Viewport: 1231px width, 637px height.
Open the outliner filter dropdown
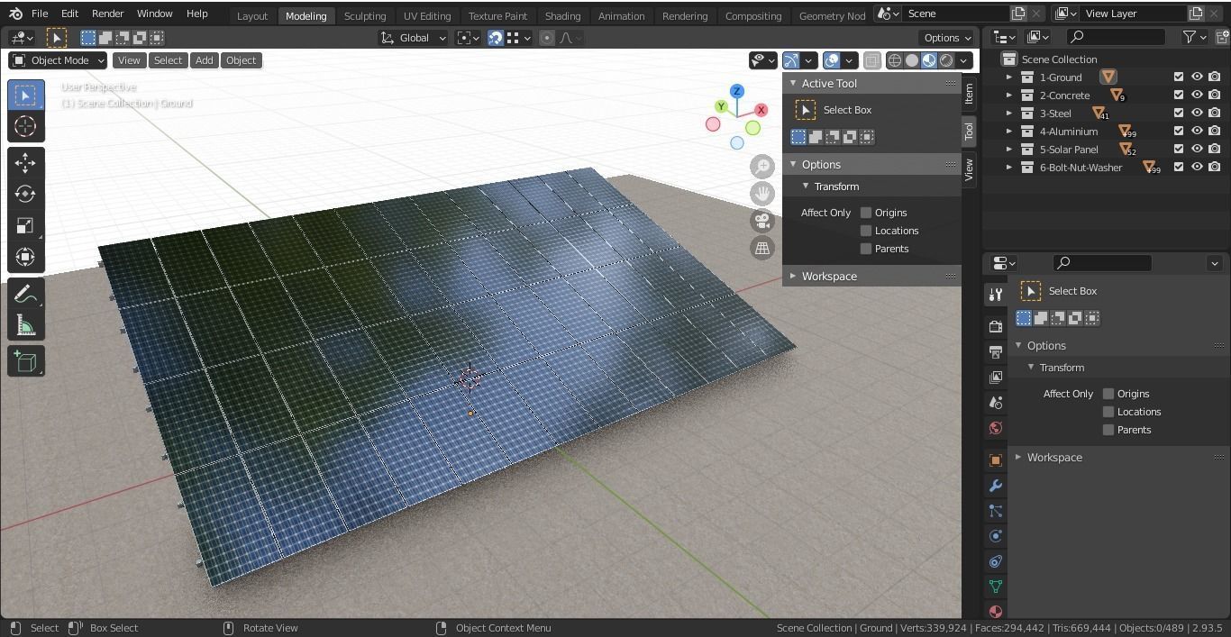click(1194, 37)
